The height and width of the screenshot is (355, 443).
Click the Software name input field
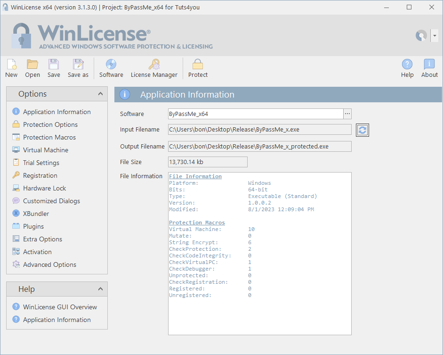(256, 114)
